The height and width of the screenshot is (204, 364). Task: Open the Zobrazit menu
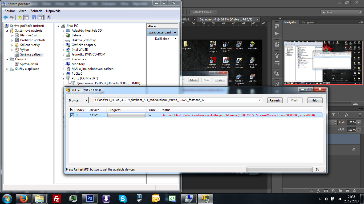(36, 11)
